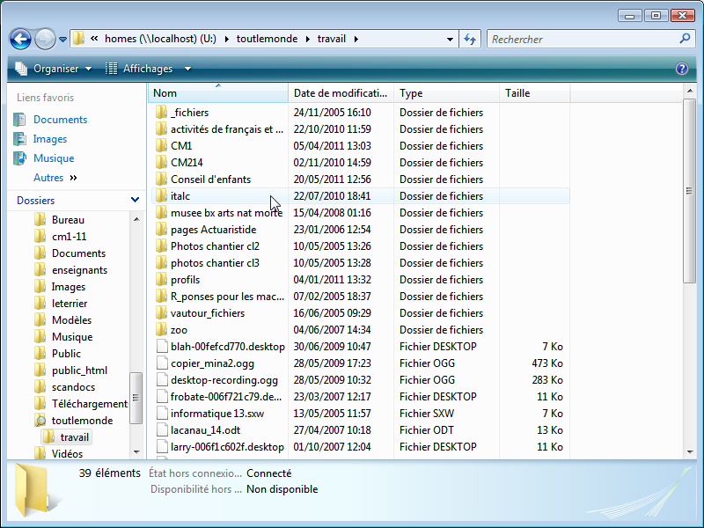Expand arrow after toutlemonde breadcrumb
The height and width of the screenshot is (528, 704).
pyautogui.click(x=307, y=39)
